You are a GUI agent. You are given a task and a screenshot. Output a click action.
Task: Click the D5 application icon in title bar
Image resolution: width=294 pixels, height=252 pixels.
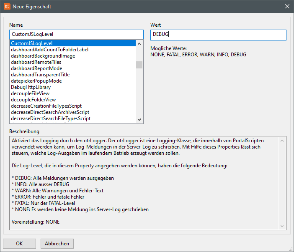[7, 6]
